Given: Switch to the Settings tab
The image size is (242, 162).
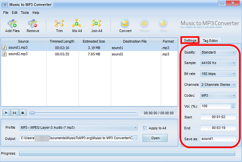Looking at the screenshot, I should point(190,41).
